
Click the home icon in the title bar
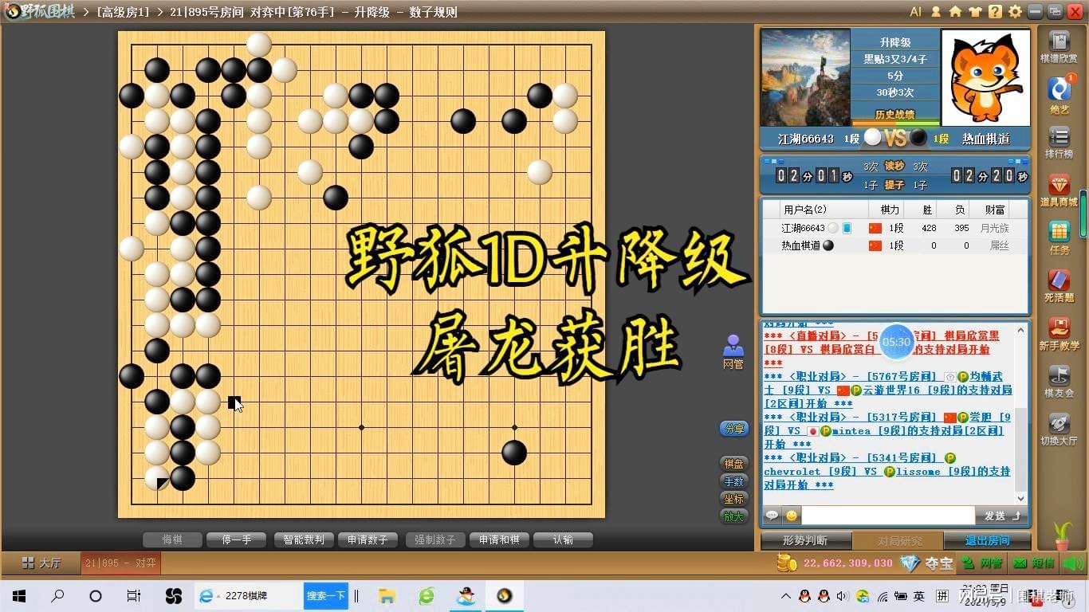pos(955,12)
